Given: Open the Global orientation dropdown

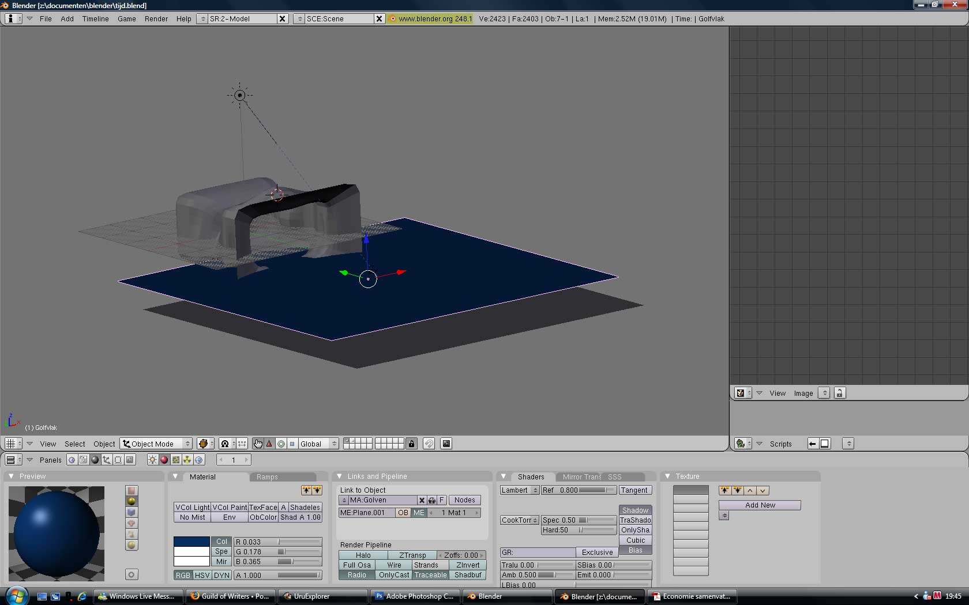Looking at the screenshot, I should [318, 444].
